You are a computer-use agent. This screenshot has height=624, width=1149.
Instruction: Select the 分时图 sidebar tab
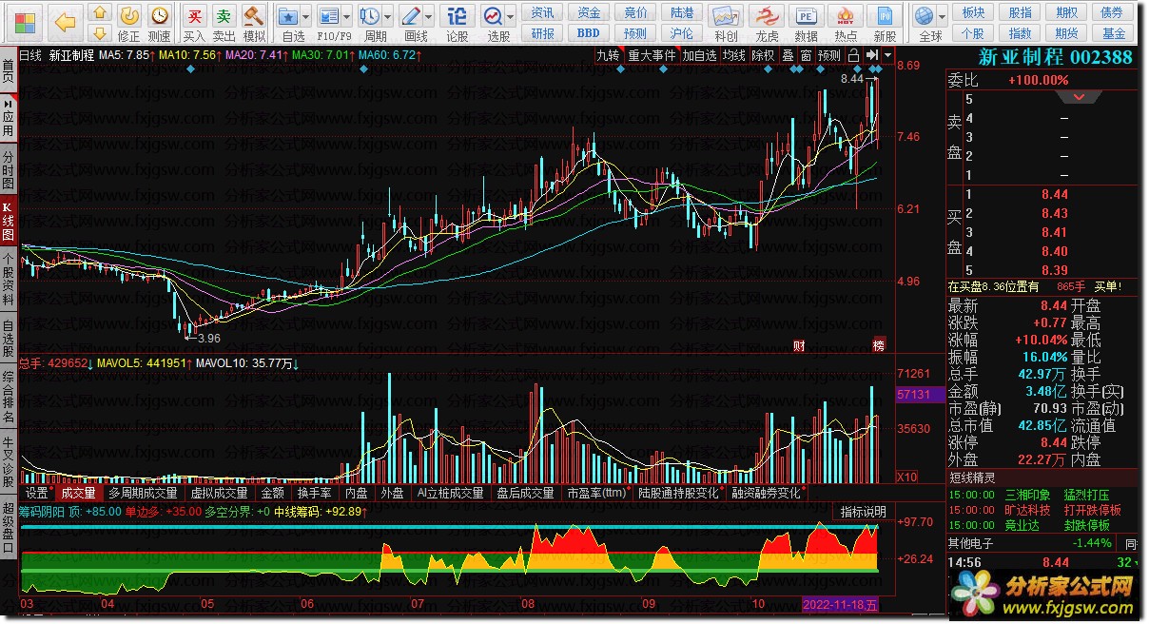click(x=8, y=170)
